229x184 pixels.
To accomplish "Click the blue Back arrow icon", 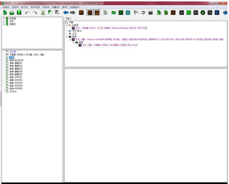I will (66, 13).
